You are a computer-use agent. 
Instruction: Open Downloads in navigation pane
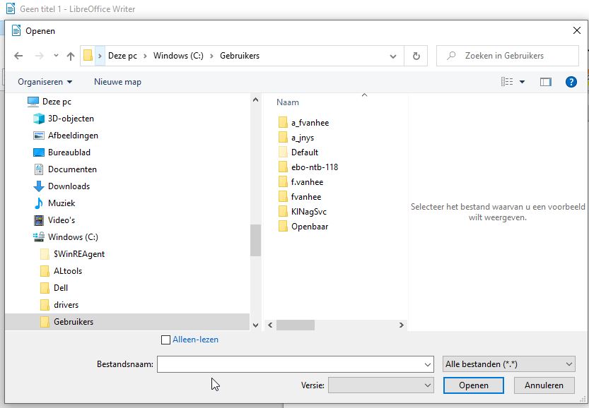coord(69,186)
